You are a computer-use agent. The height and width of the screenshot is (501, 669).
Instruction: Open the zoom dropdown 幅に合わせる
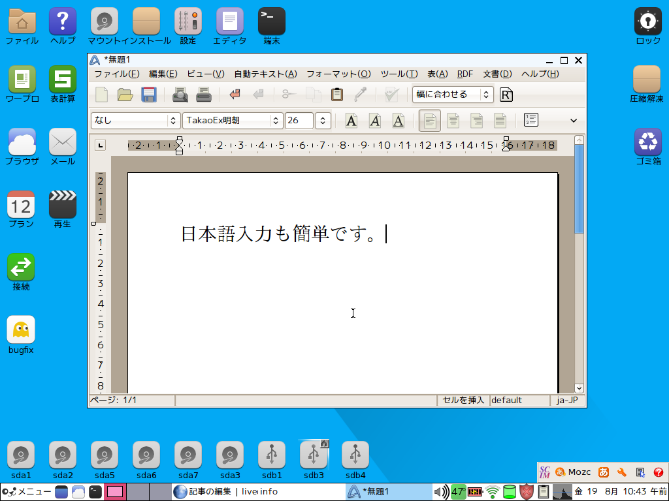[x=453, y=95]
